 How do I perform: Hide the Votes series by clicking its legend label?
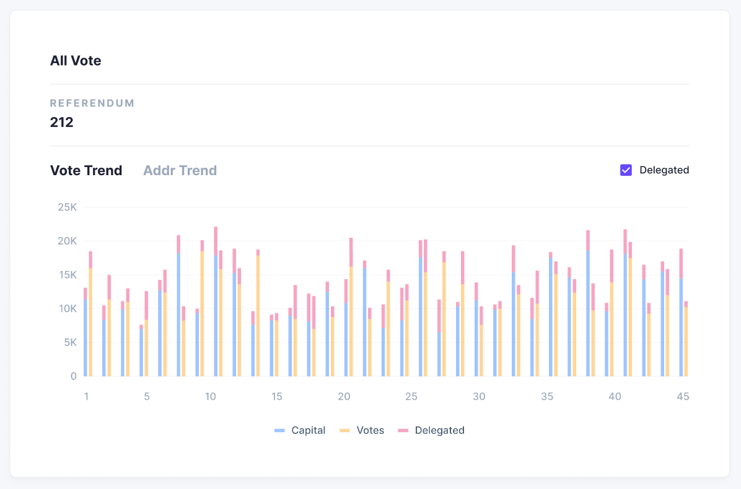(371, 430)
